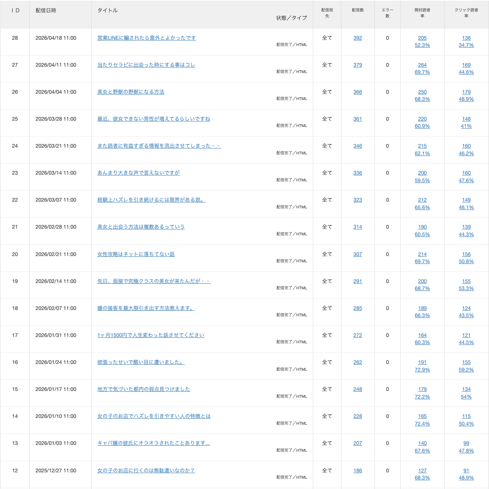The image size is (489, 489).
Task: Click the 53.3% click rate for ID 19
Action: pos(466,289)
